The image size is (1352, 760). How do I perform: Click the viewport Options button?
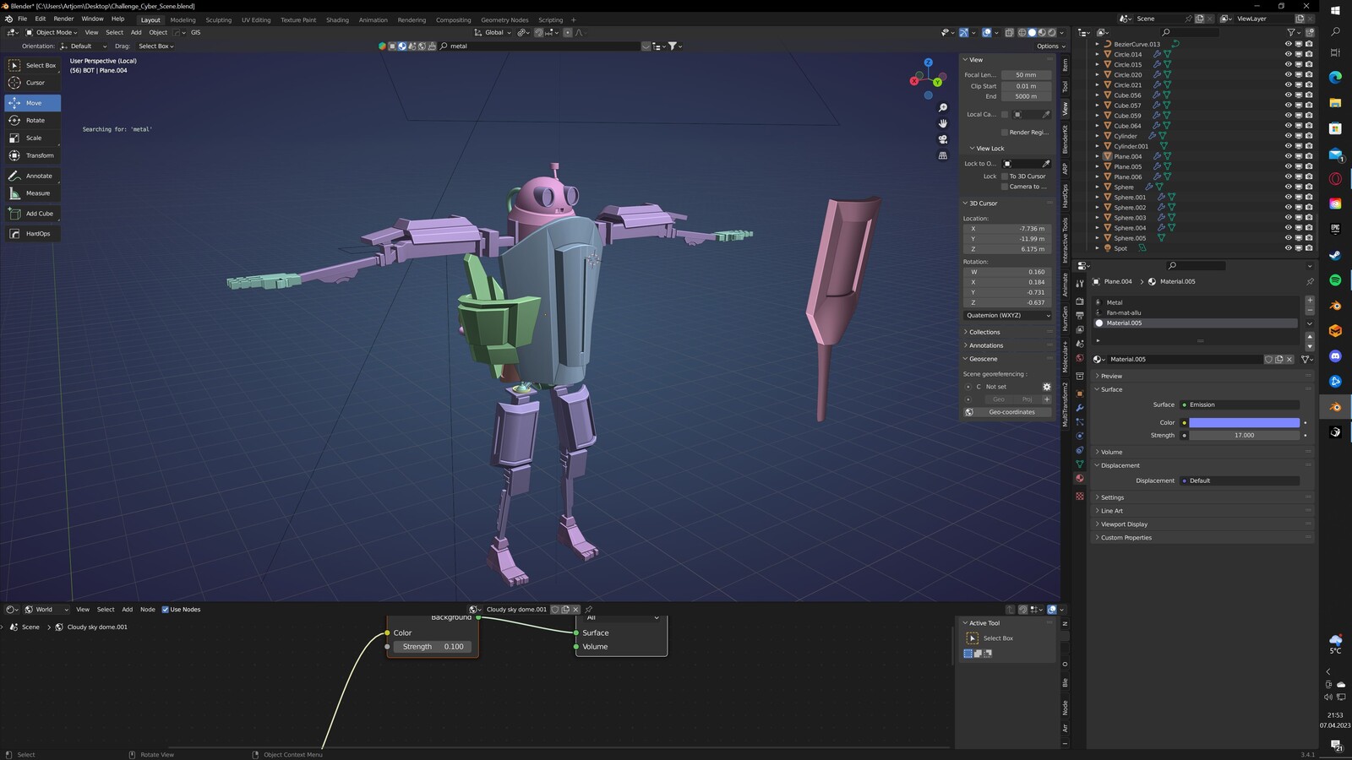click(x=1049, y=46)
